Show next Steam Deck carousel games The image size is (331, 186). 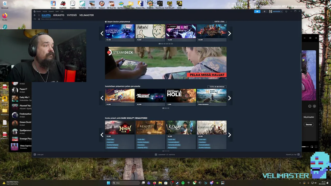(229, 33)
